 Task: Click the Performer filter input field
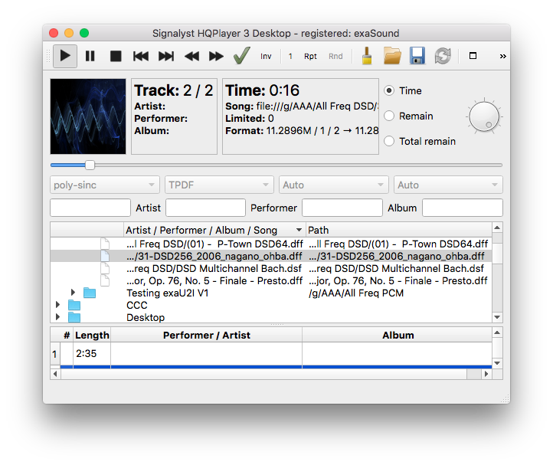pyautogui.click(x=342, y=208)
